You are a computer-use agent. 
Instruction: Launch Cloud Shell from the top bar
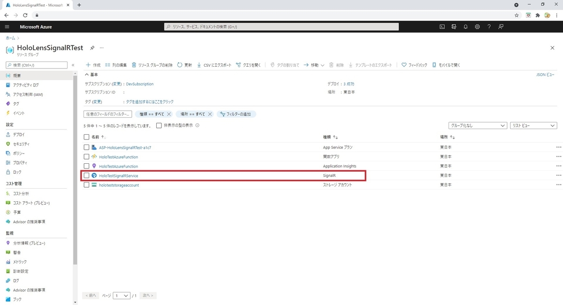442,27
